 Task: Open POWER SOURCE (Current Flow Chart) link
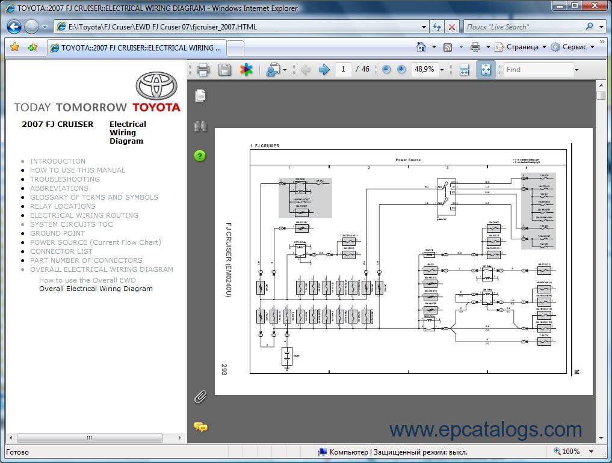pyautogui.click(x=96, y=242)
